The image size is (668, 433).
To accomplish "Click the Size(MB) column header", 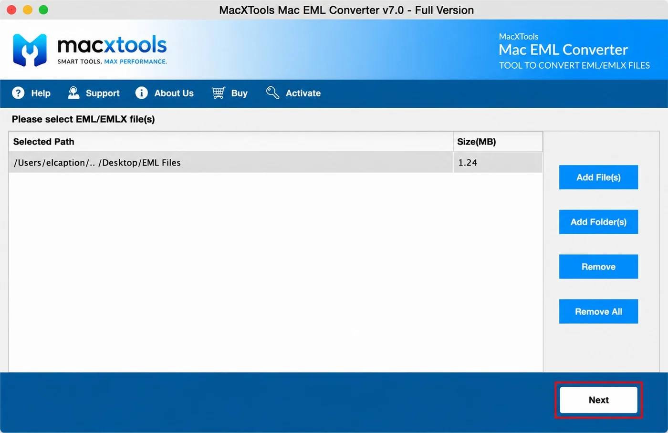I will (x=498, y=142).
